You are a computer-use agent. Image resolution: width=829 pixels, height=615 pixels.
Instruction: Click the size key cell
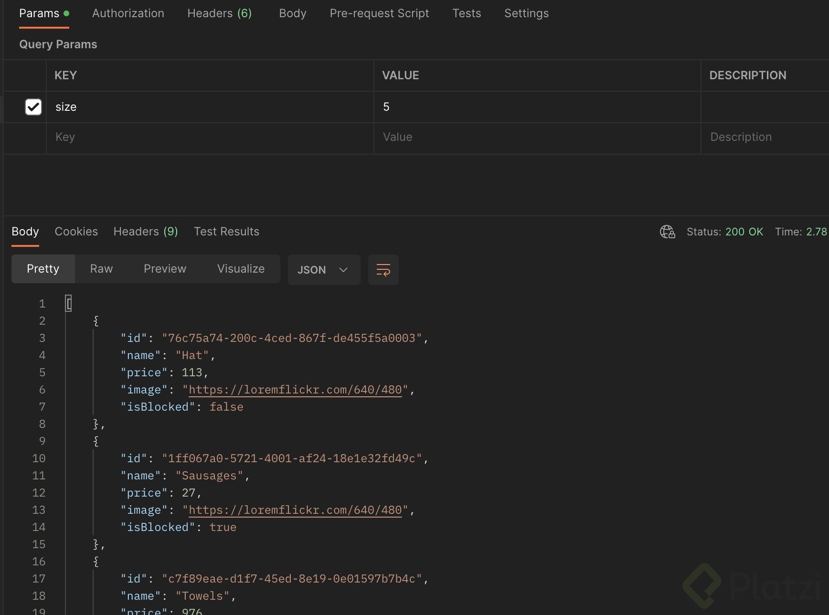pos(210,107)
